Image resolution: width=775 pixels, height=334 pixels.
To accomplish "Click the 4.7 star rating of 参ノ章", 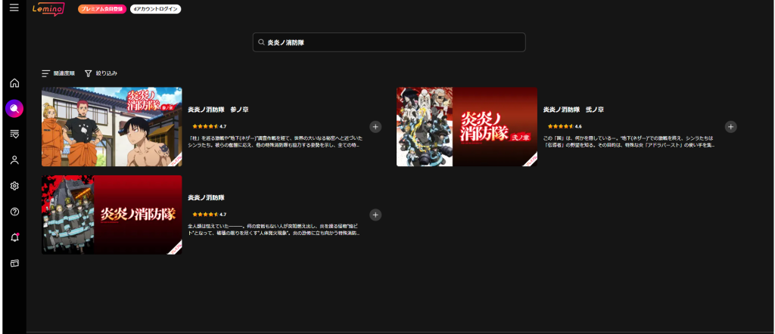I will (x=209, y=126).
